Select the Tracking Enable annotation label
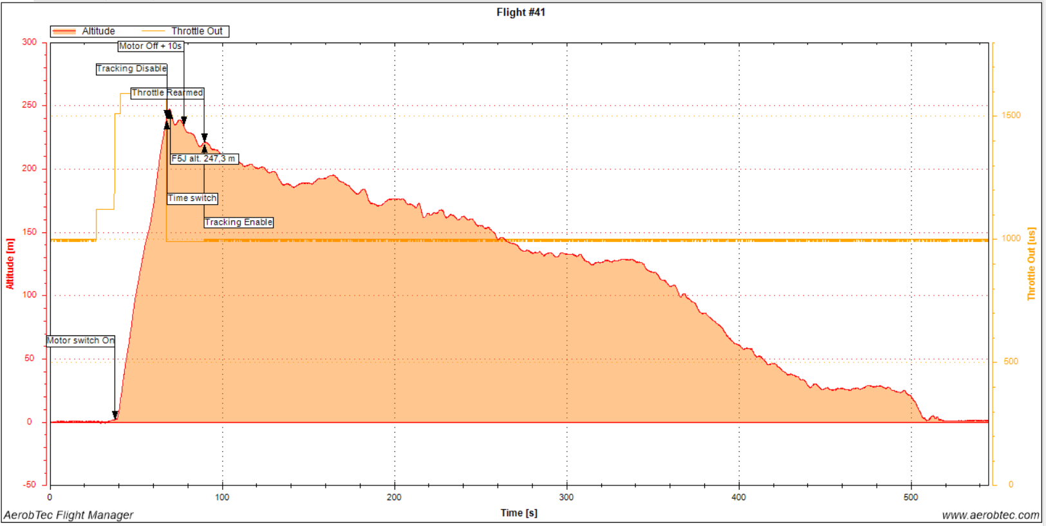 point(239,222)
